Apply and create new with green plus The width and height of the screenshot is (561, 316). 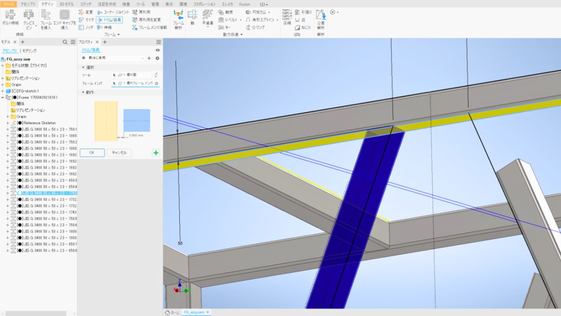[156, 153]
